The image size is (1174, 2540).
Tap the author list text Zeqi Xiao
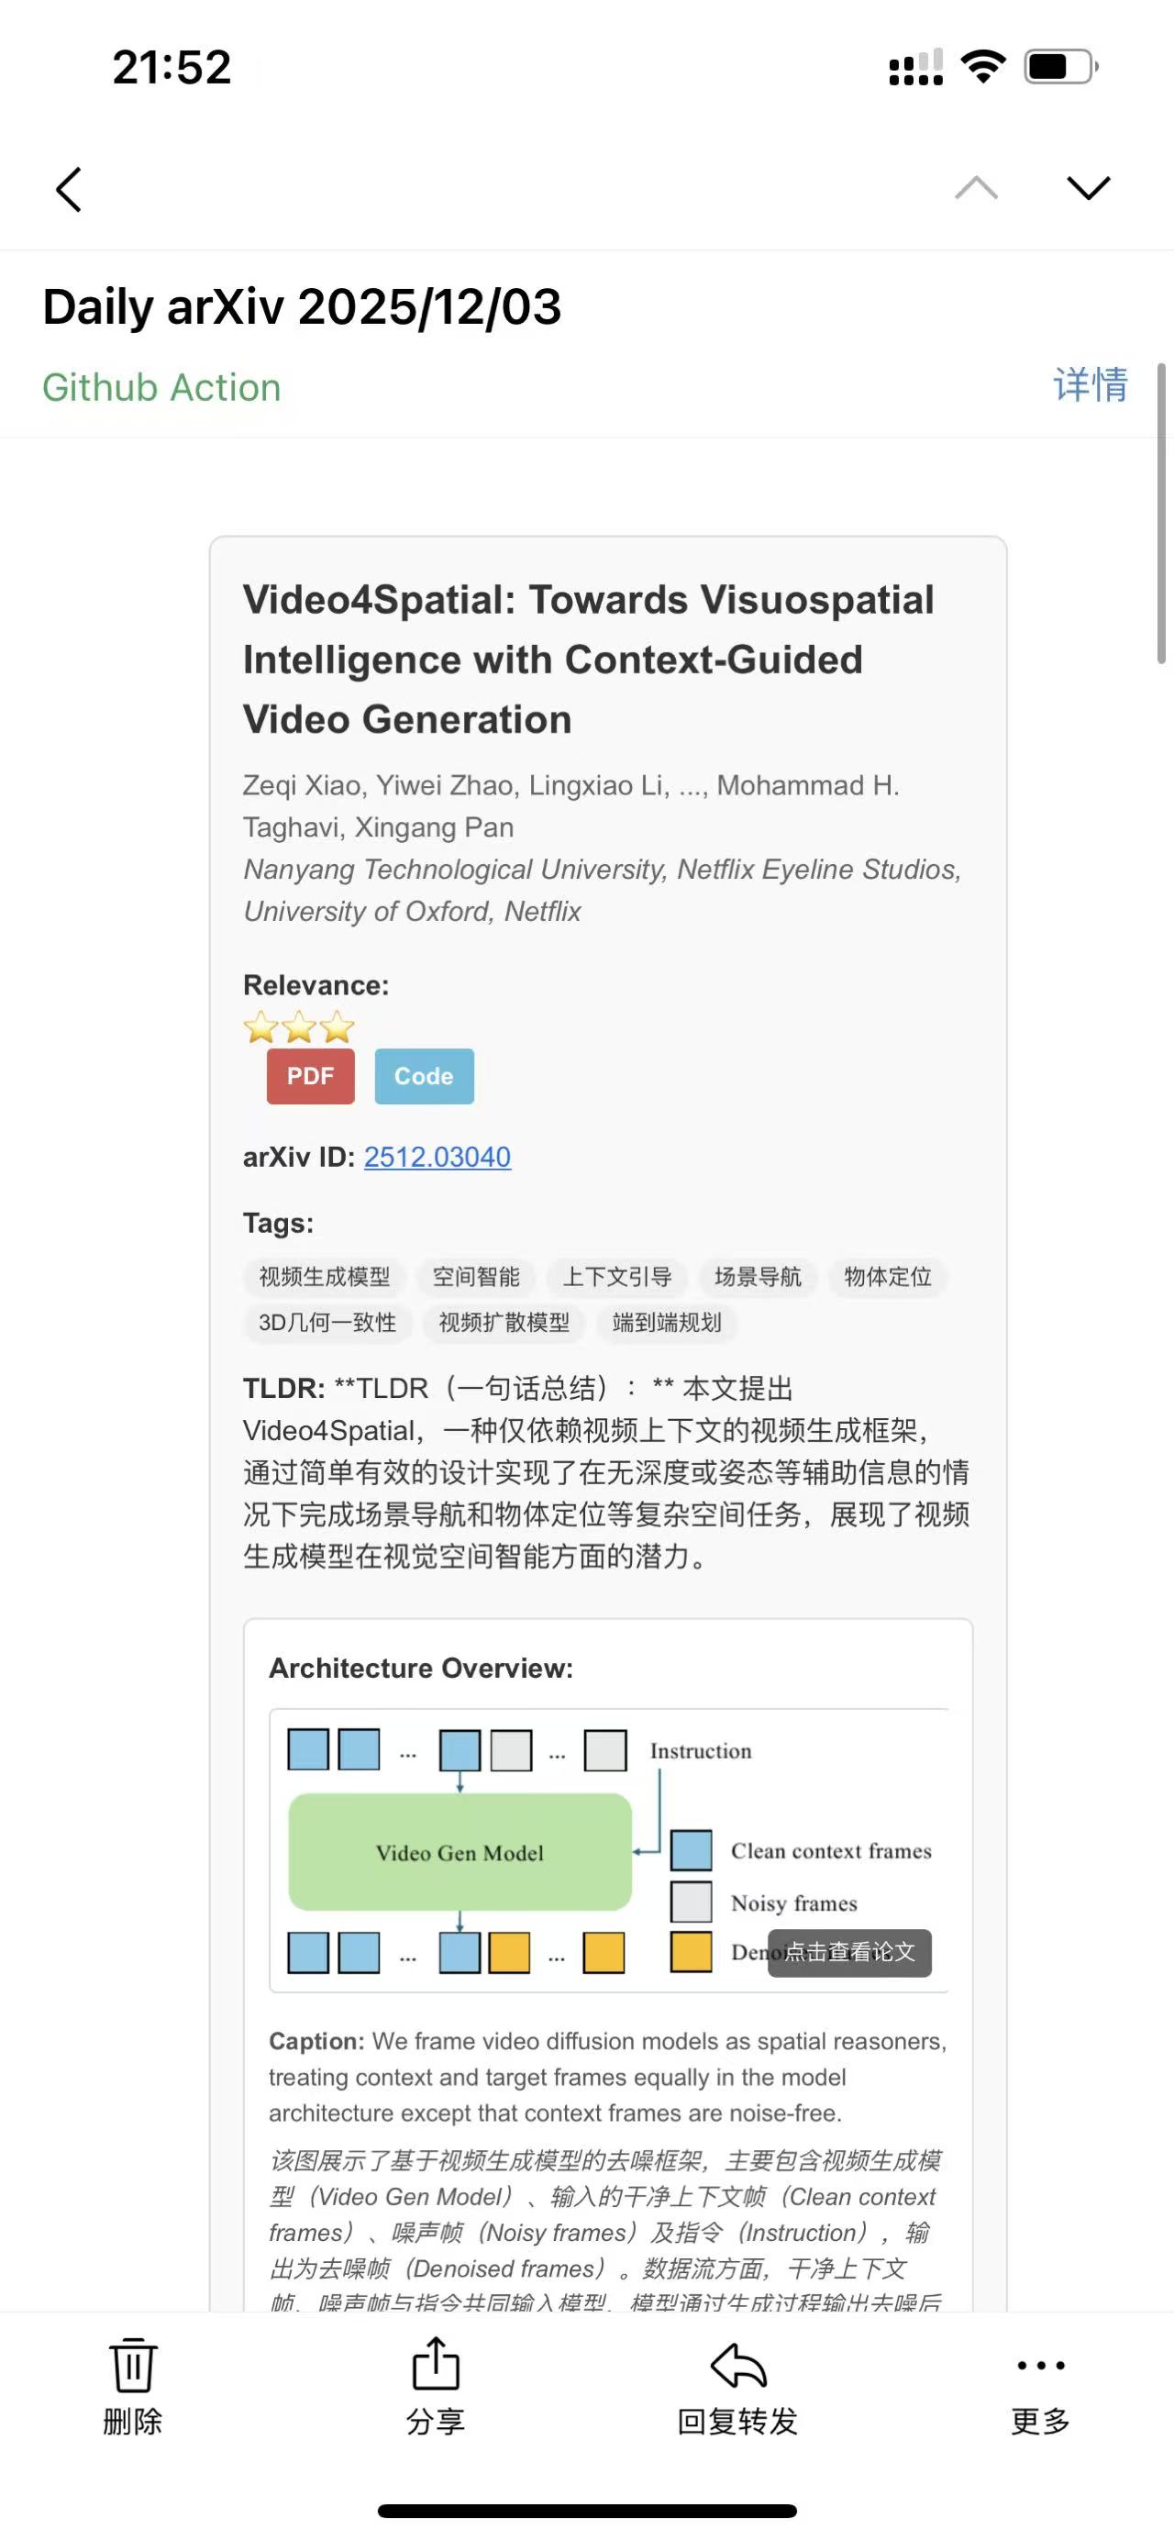click(570, 806)
